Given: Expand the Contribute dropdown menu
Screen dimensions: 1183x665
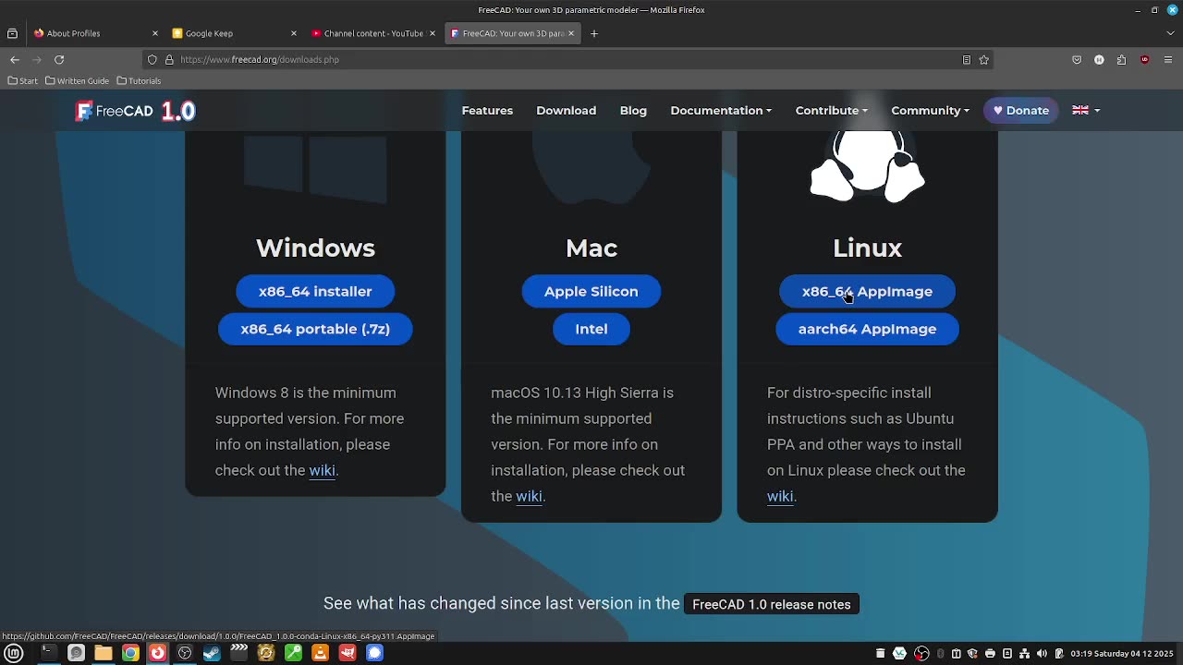Looking at the screenshot, I should pyautogui.click(x=831, y=110).
